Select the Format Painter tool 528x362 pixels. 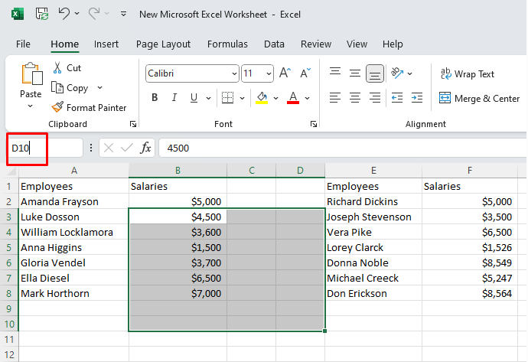[89, 108]
